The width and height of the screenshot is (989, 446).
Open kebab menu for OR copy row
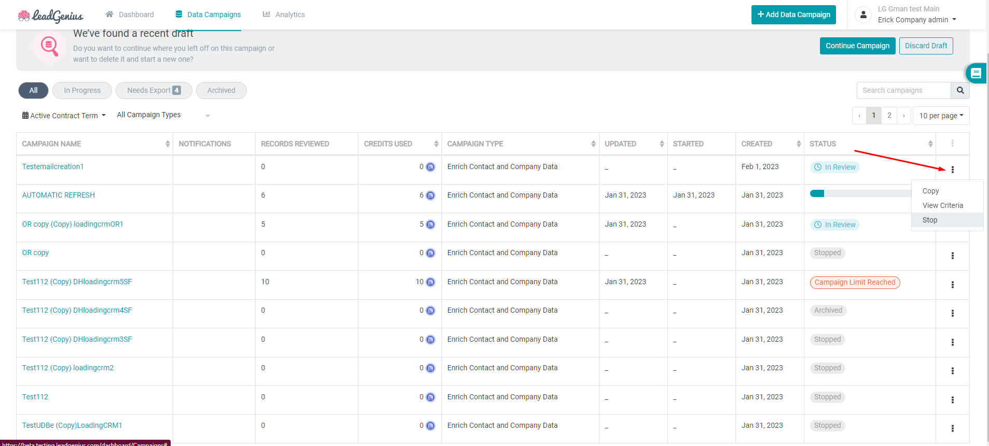coord(952,256)
